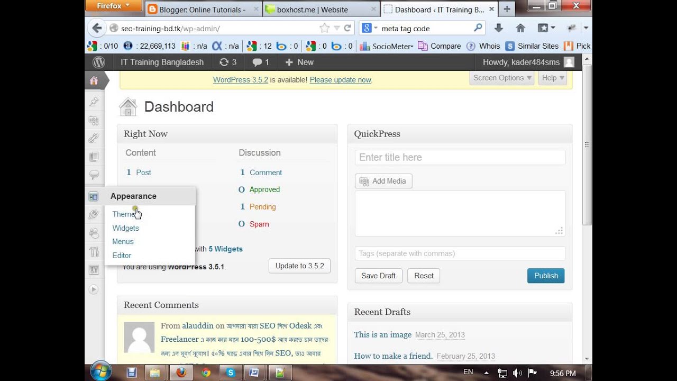Image resolution: width=677 pixels, height=381 pixels.
Task: Click the Update to 3.5.2 button
Action: coord(299,266)
